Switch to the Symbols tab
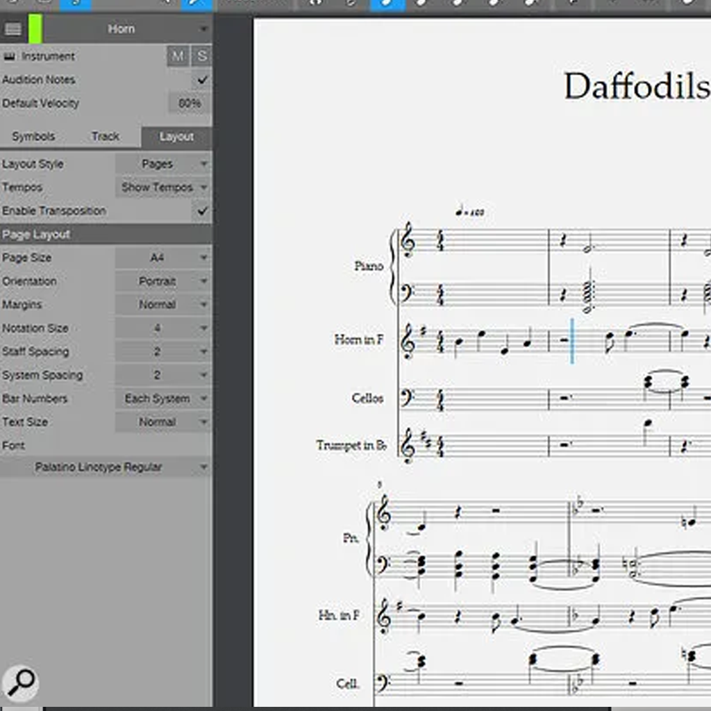This screenshot has width=711, height=711. click(x=33, y=137)
